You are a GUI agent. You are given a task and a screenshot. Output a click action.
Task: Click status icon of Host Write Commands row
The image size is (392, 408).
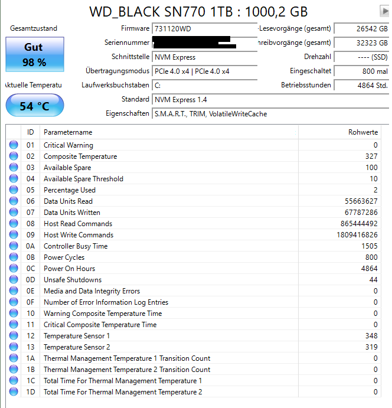[x=14, y=234]
